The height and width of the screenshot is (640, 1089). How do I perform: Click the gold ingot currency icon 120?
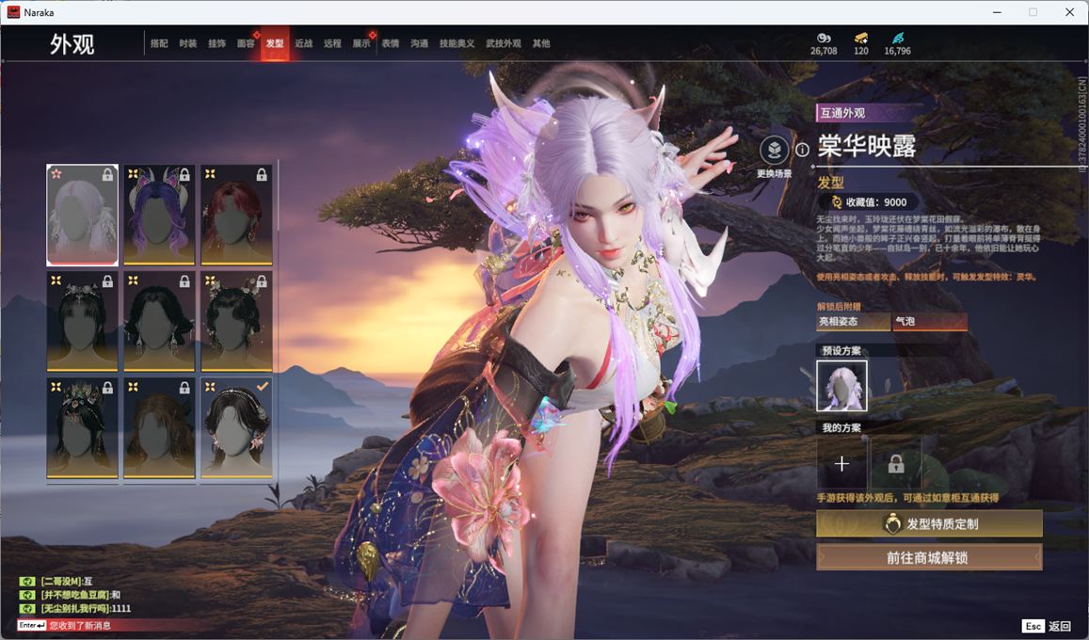(861, 39)
